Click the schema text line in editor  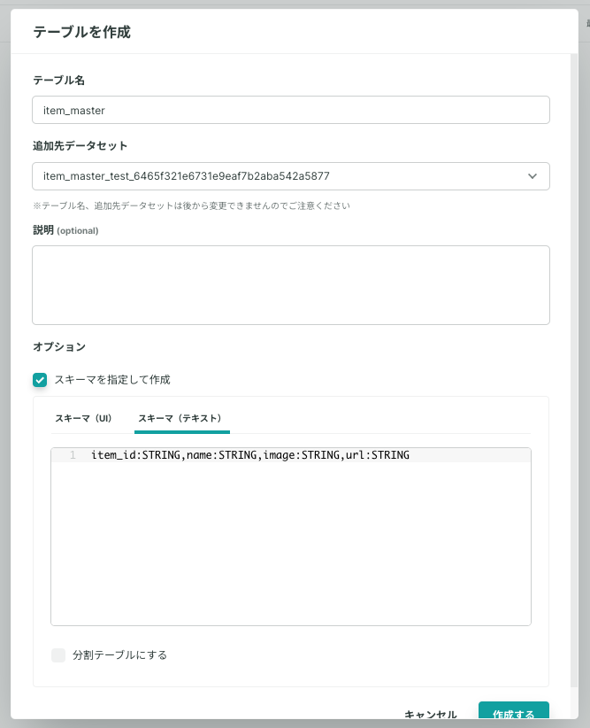(x=250, y=455)
